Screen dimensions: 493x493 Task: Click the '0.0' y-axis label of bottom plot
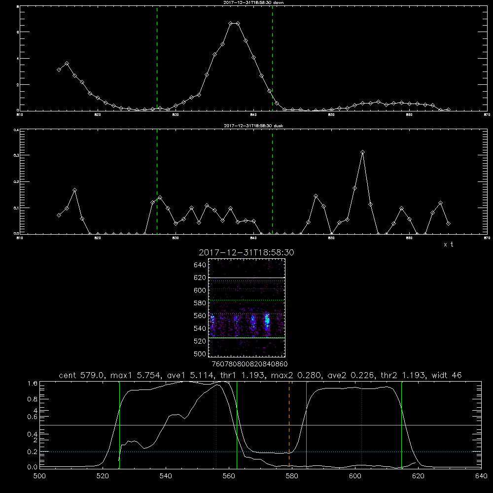coord(33,467)
